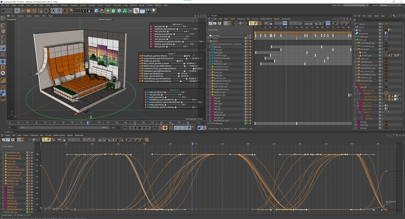Open Motion System menu in upper Timeline
This screenshot has height=219, width=405.
tap(266, 19)
